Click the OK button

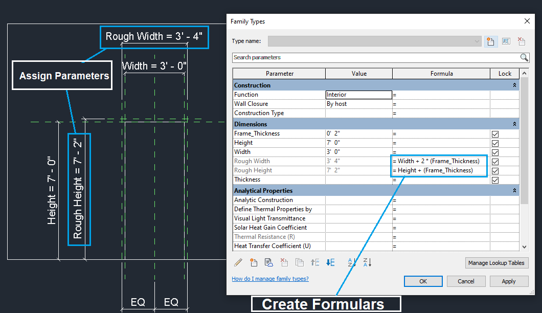pyautogui.click(x=423, y=281)
